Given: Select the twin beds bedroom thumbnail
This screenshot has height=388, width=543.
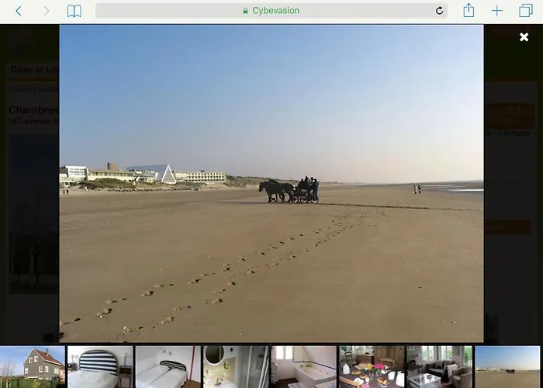Looking at the screenshot, I should (x=168, y=367).
